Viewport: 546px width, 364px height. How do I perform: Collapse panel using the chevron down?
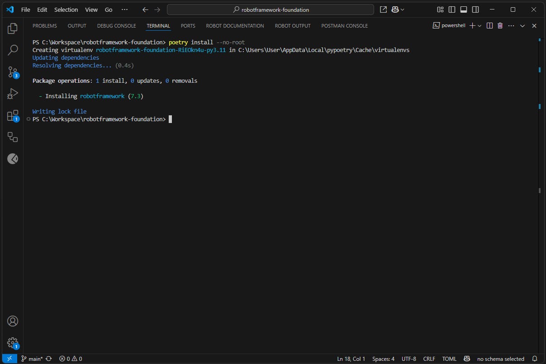coord(522,26)
